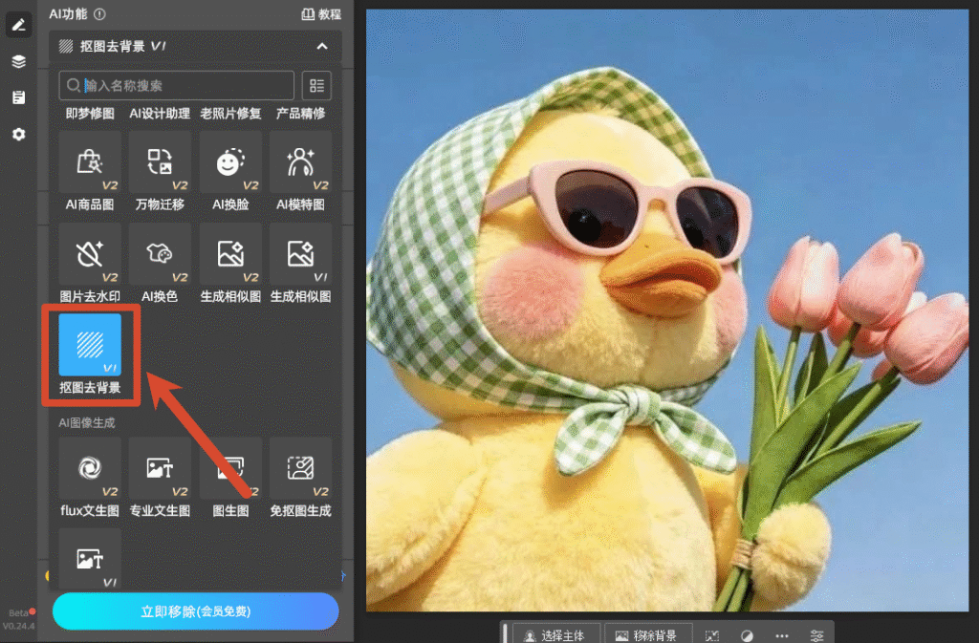Focus the name search input field
Image resolution: width=979 pixels, height=643 pixels.
click(177, 85)
